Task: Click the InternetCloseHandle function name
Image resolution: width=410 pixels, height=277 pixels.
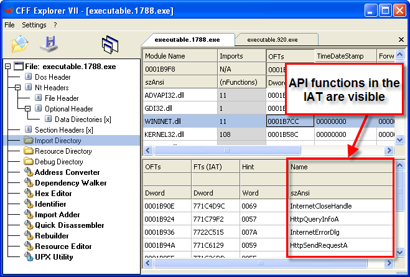Action: [x=320, y=206]
